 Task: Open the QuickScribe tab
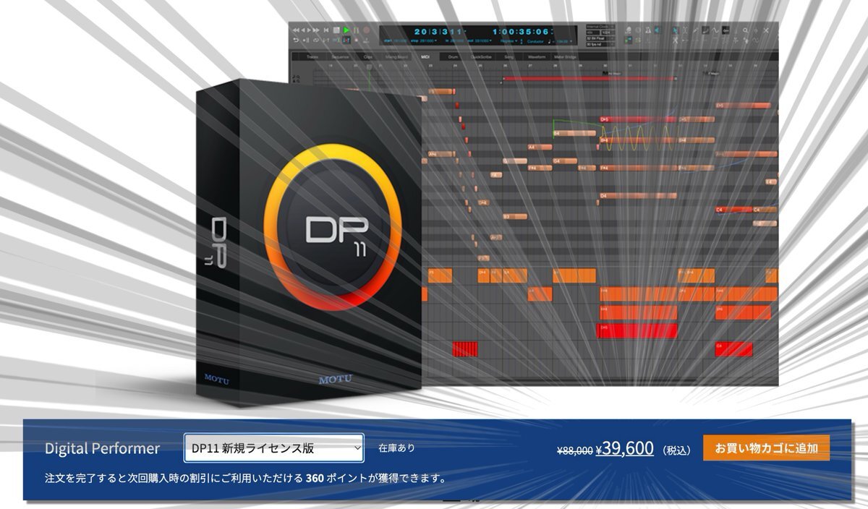(x=480, y=56)
